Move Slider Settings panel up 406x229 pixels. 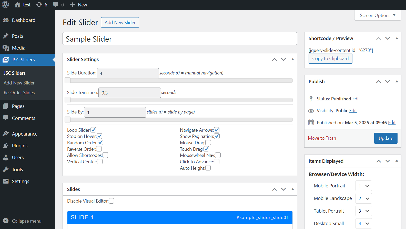[275, 59]
